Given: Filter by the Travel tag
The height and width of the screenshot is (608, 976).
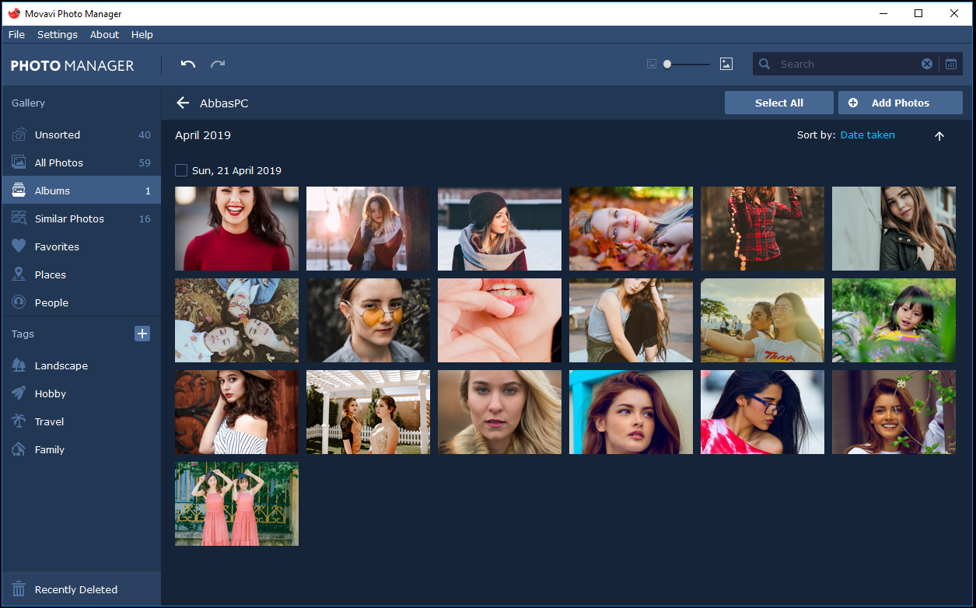Looking at the screenshot, I should 81,421.
